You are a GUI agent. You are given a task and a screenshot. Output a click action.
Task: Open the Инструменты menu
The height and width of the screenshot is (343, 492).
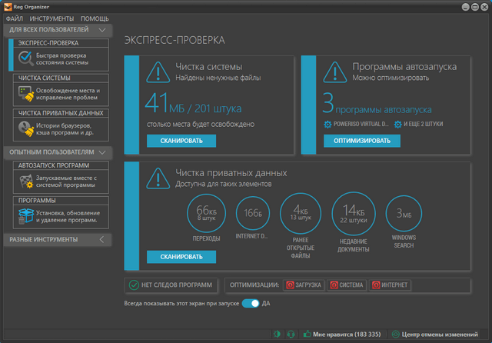[53, 18]
